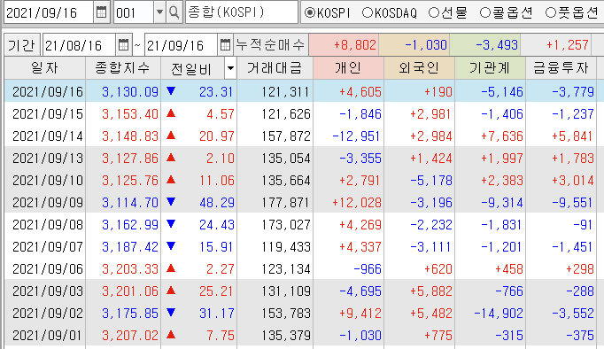604x349 pixels.
Task: Click the main date field 2021/09/16
Action: pyautogui.click(x=49, y=12)
